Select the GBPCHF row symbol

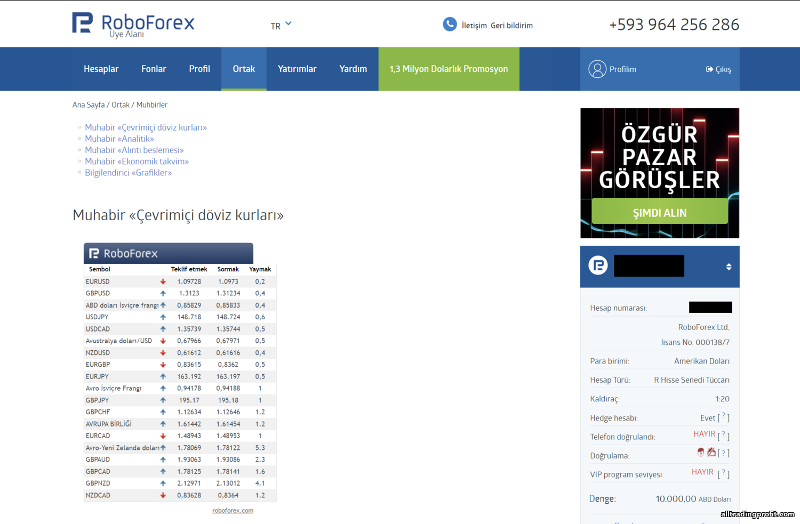coord(98,412)
